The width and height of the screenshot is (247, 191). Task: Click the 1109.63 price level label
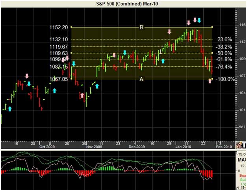pos(59,53)
